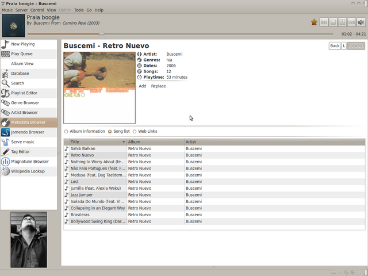Skip to the next track

click(351, 22)
